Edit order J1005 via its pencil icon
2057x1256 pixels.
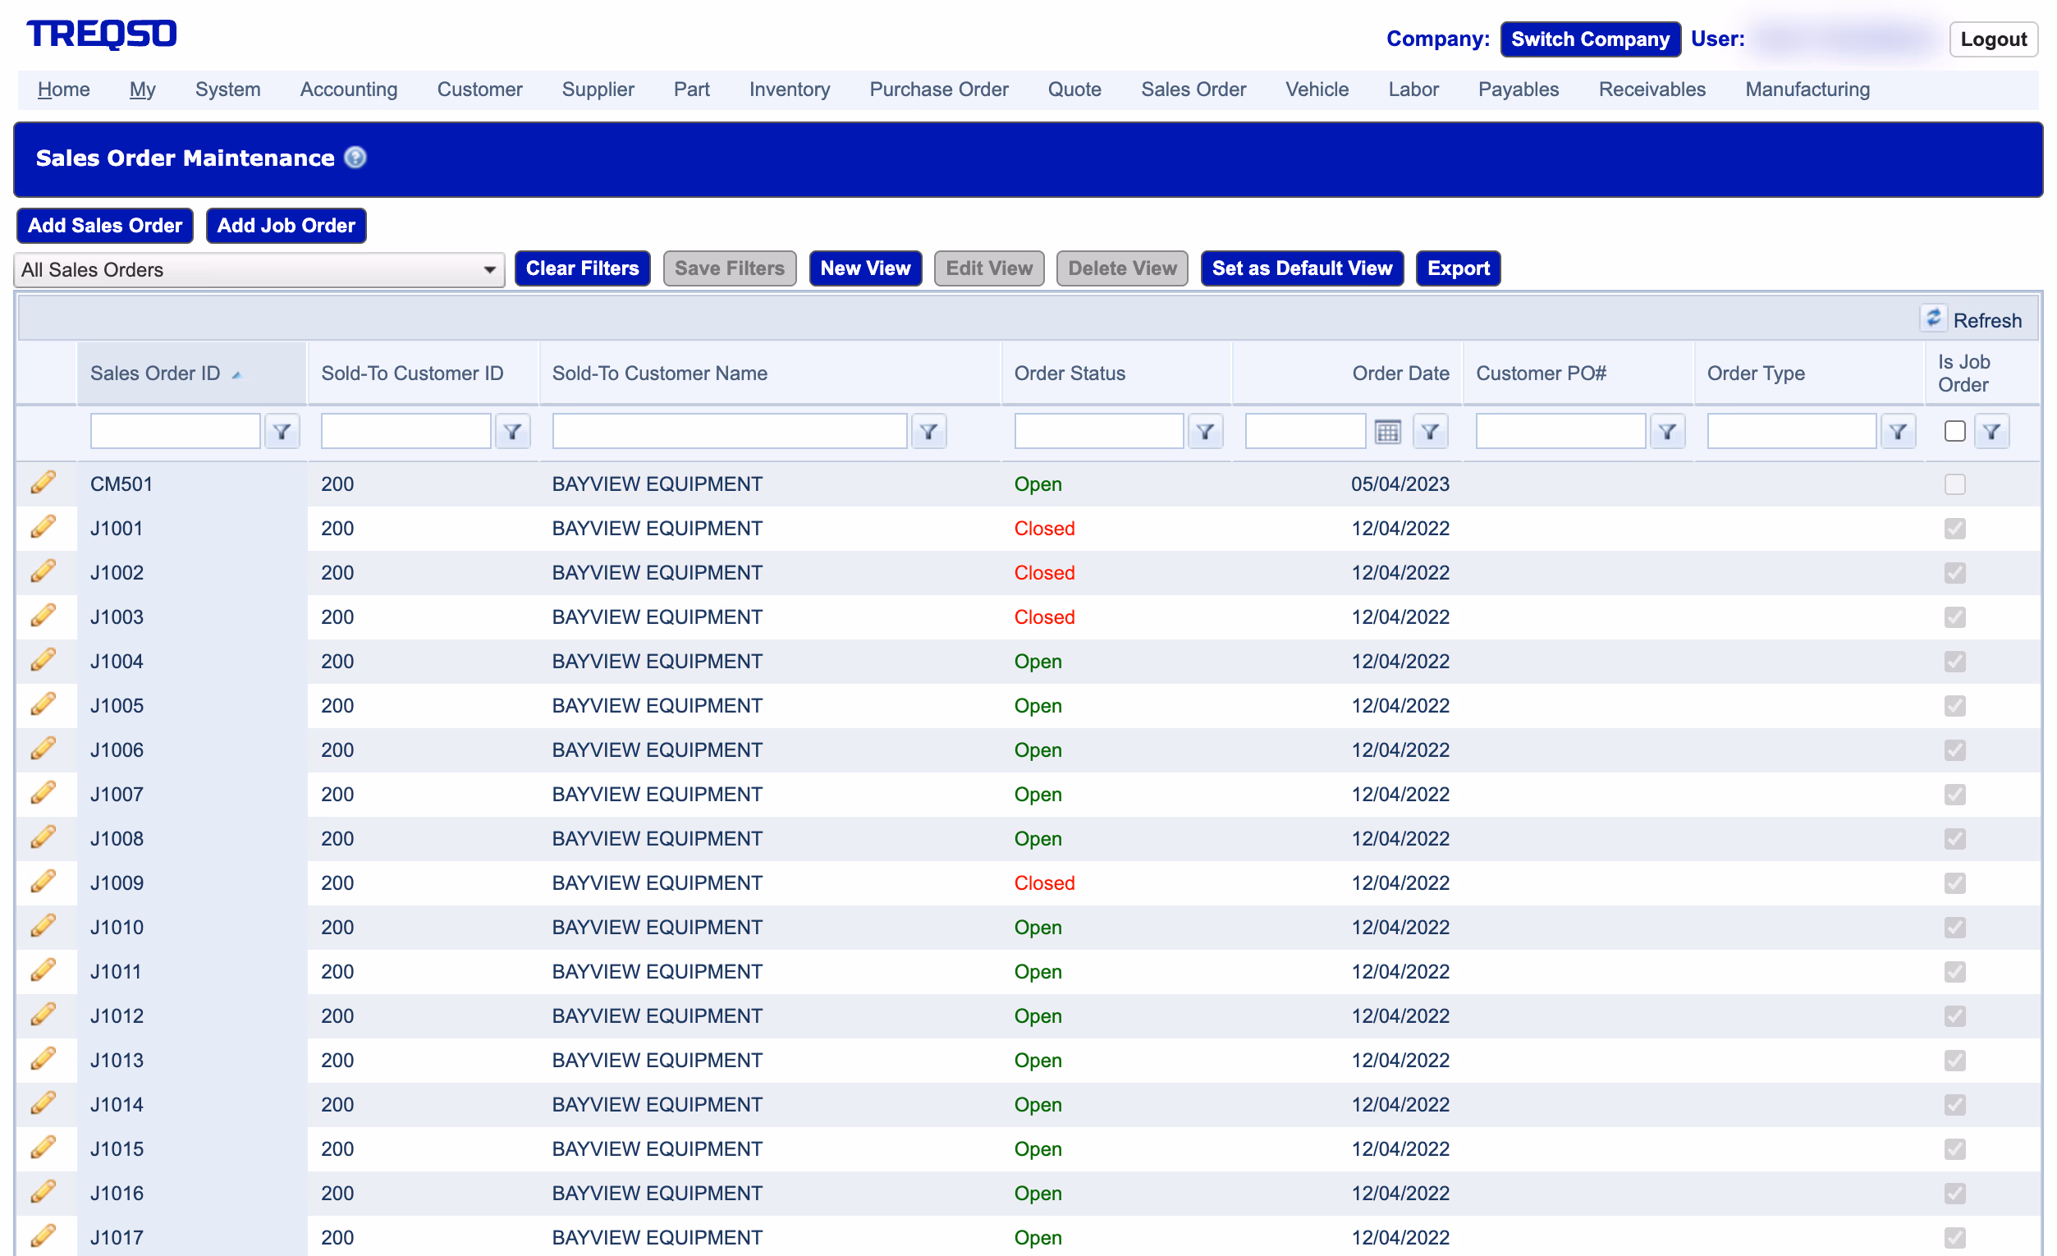[44, 704]
